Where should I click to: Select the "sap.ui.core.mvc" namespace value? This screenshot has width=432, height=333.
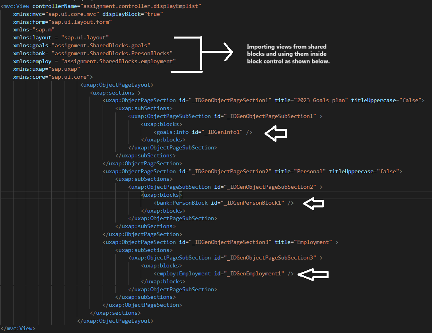click(72, 14)
